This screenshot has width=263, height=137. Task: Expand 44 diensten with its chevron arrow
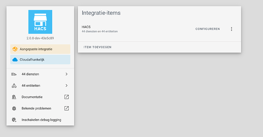(x=67, y=74)
